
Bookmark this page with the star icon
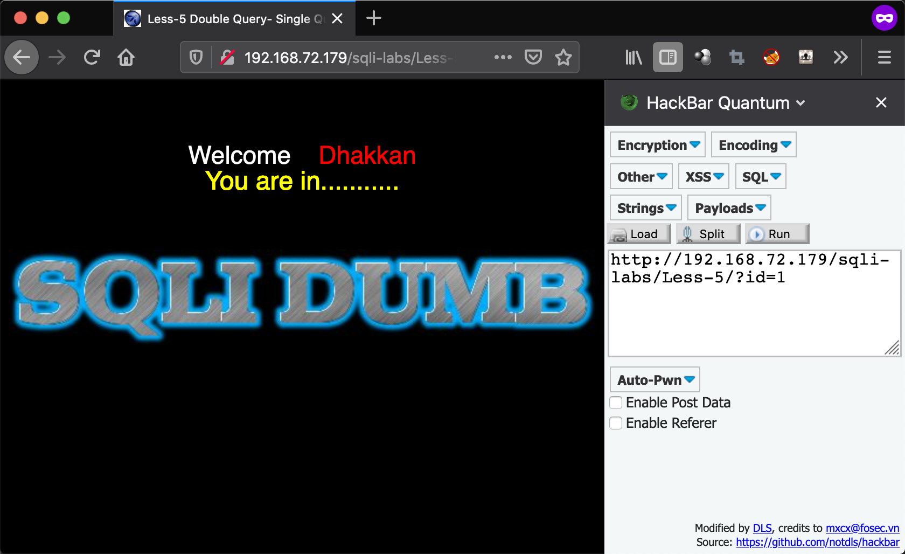coord(563,57)
